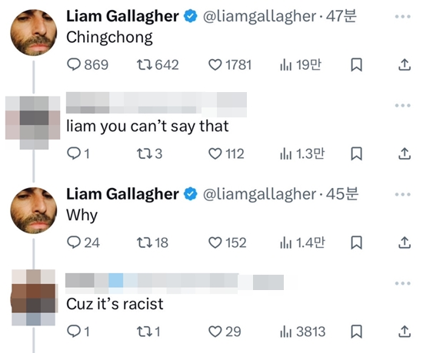
Task: Open more options for the top tweet
Action: [402, 16]
